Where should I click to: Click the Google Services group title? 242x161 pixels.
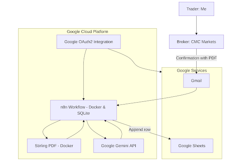[192, 70]
